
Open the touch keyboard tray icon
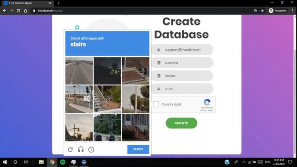(260, 162)
